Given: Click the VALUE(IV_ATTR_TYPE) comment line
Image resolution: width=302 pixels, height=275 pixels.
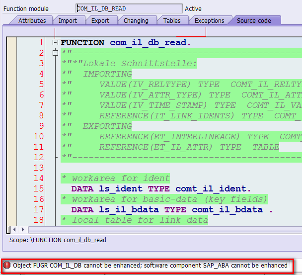Looking at the screenshot, I should coord(181,94).
